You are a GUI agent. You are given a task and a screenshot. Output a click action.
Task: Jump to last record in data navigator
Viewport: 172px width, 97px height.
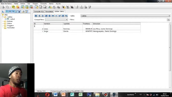tap(46, 16)
